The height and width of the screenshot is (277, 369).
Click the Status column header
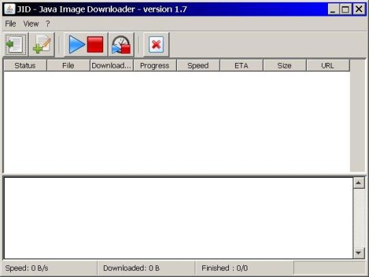25,66
